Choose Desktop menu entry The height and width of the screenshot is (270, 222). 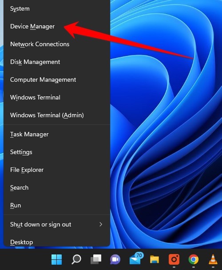[x=57, y=242]
